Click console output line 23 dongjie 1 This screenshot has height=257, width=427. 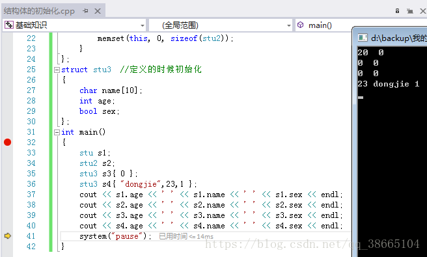[x=389, y=84]
